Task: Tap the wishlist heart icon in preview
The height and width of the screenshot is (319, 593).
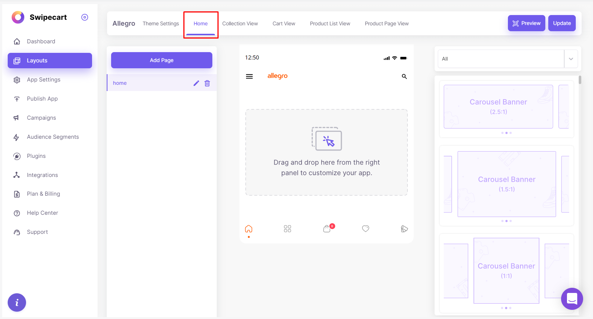Action: coord(366,229)
